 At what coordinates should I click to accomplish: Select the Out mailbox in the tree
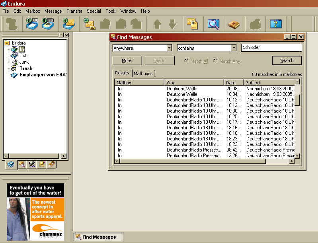(23, 56)
